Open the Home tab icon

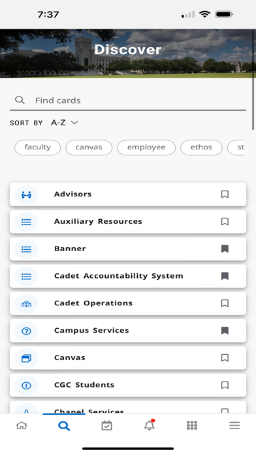click(x=22, y=425)
